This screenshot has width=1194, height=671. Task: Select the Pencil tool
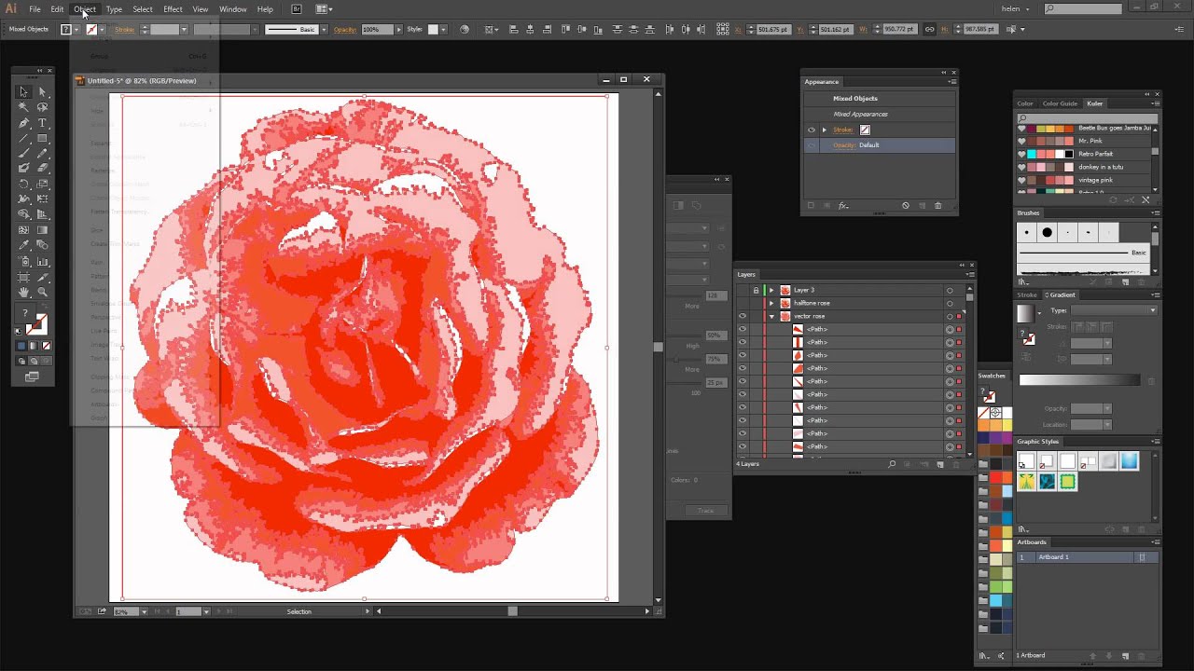click(x=42, y=153)
